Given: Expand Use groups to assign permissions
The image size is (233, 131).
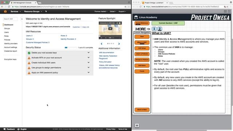Looking at the screenshot, I should click(88, 67).
